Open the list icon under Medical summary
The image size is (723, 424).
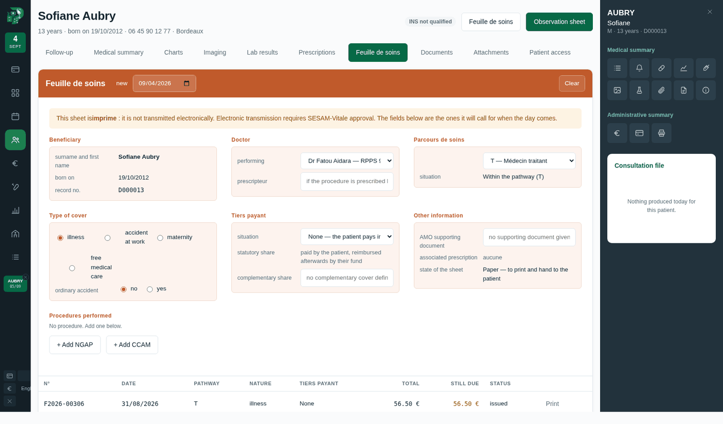617,68
